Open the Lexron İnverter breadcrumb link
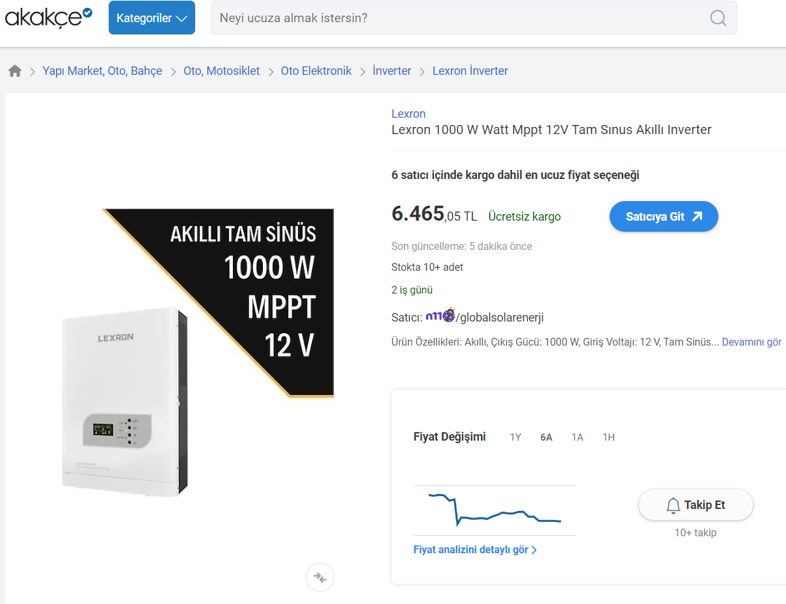The image size is (786, 604). pyautogui.click(x=470, y=71)
